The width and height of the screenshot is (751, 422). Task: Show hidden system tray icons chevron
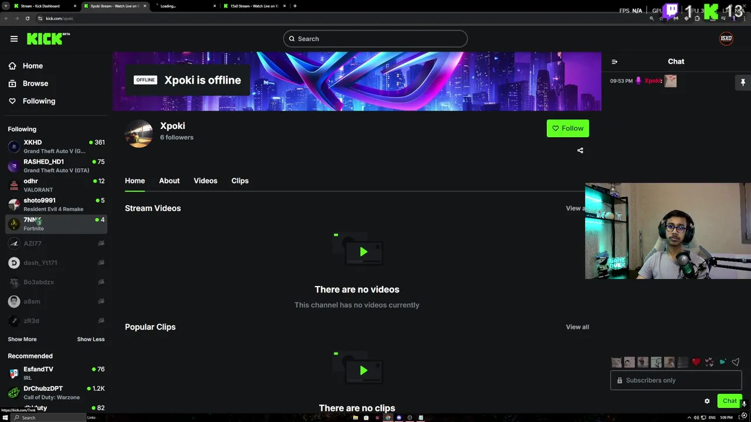pos(688,417)
